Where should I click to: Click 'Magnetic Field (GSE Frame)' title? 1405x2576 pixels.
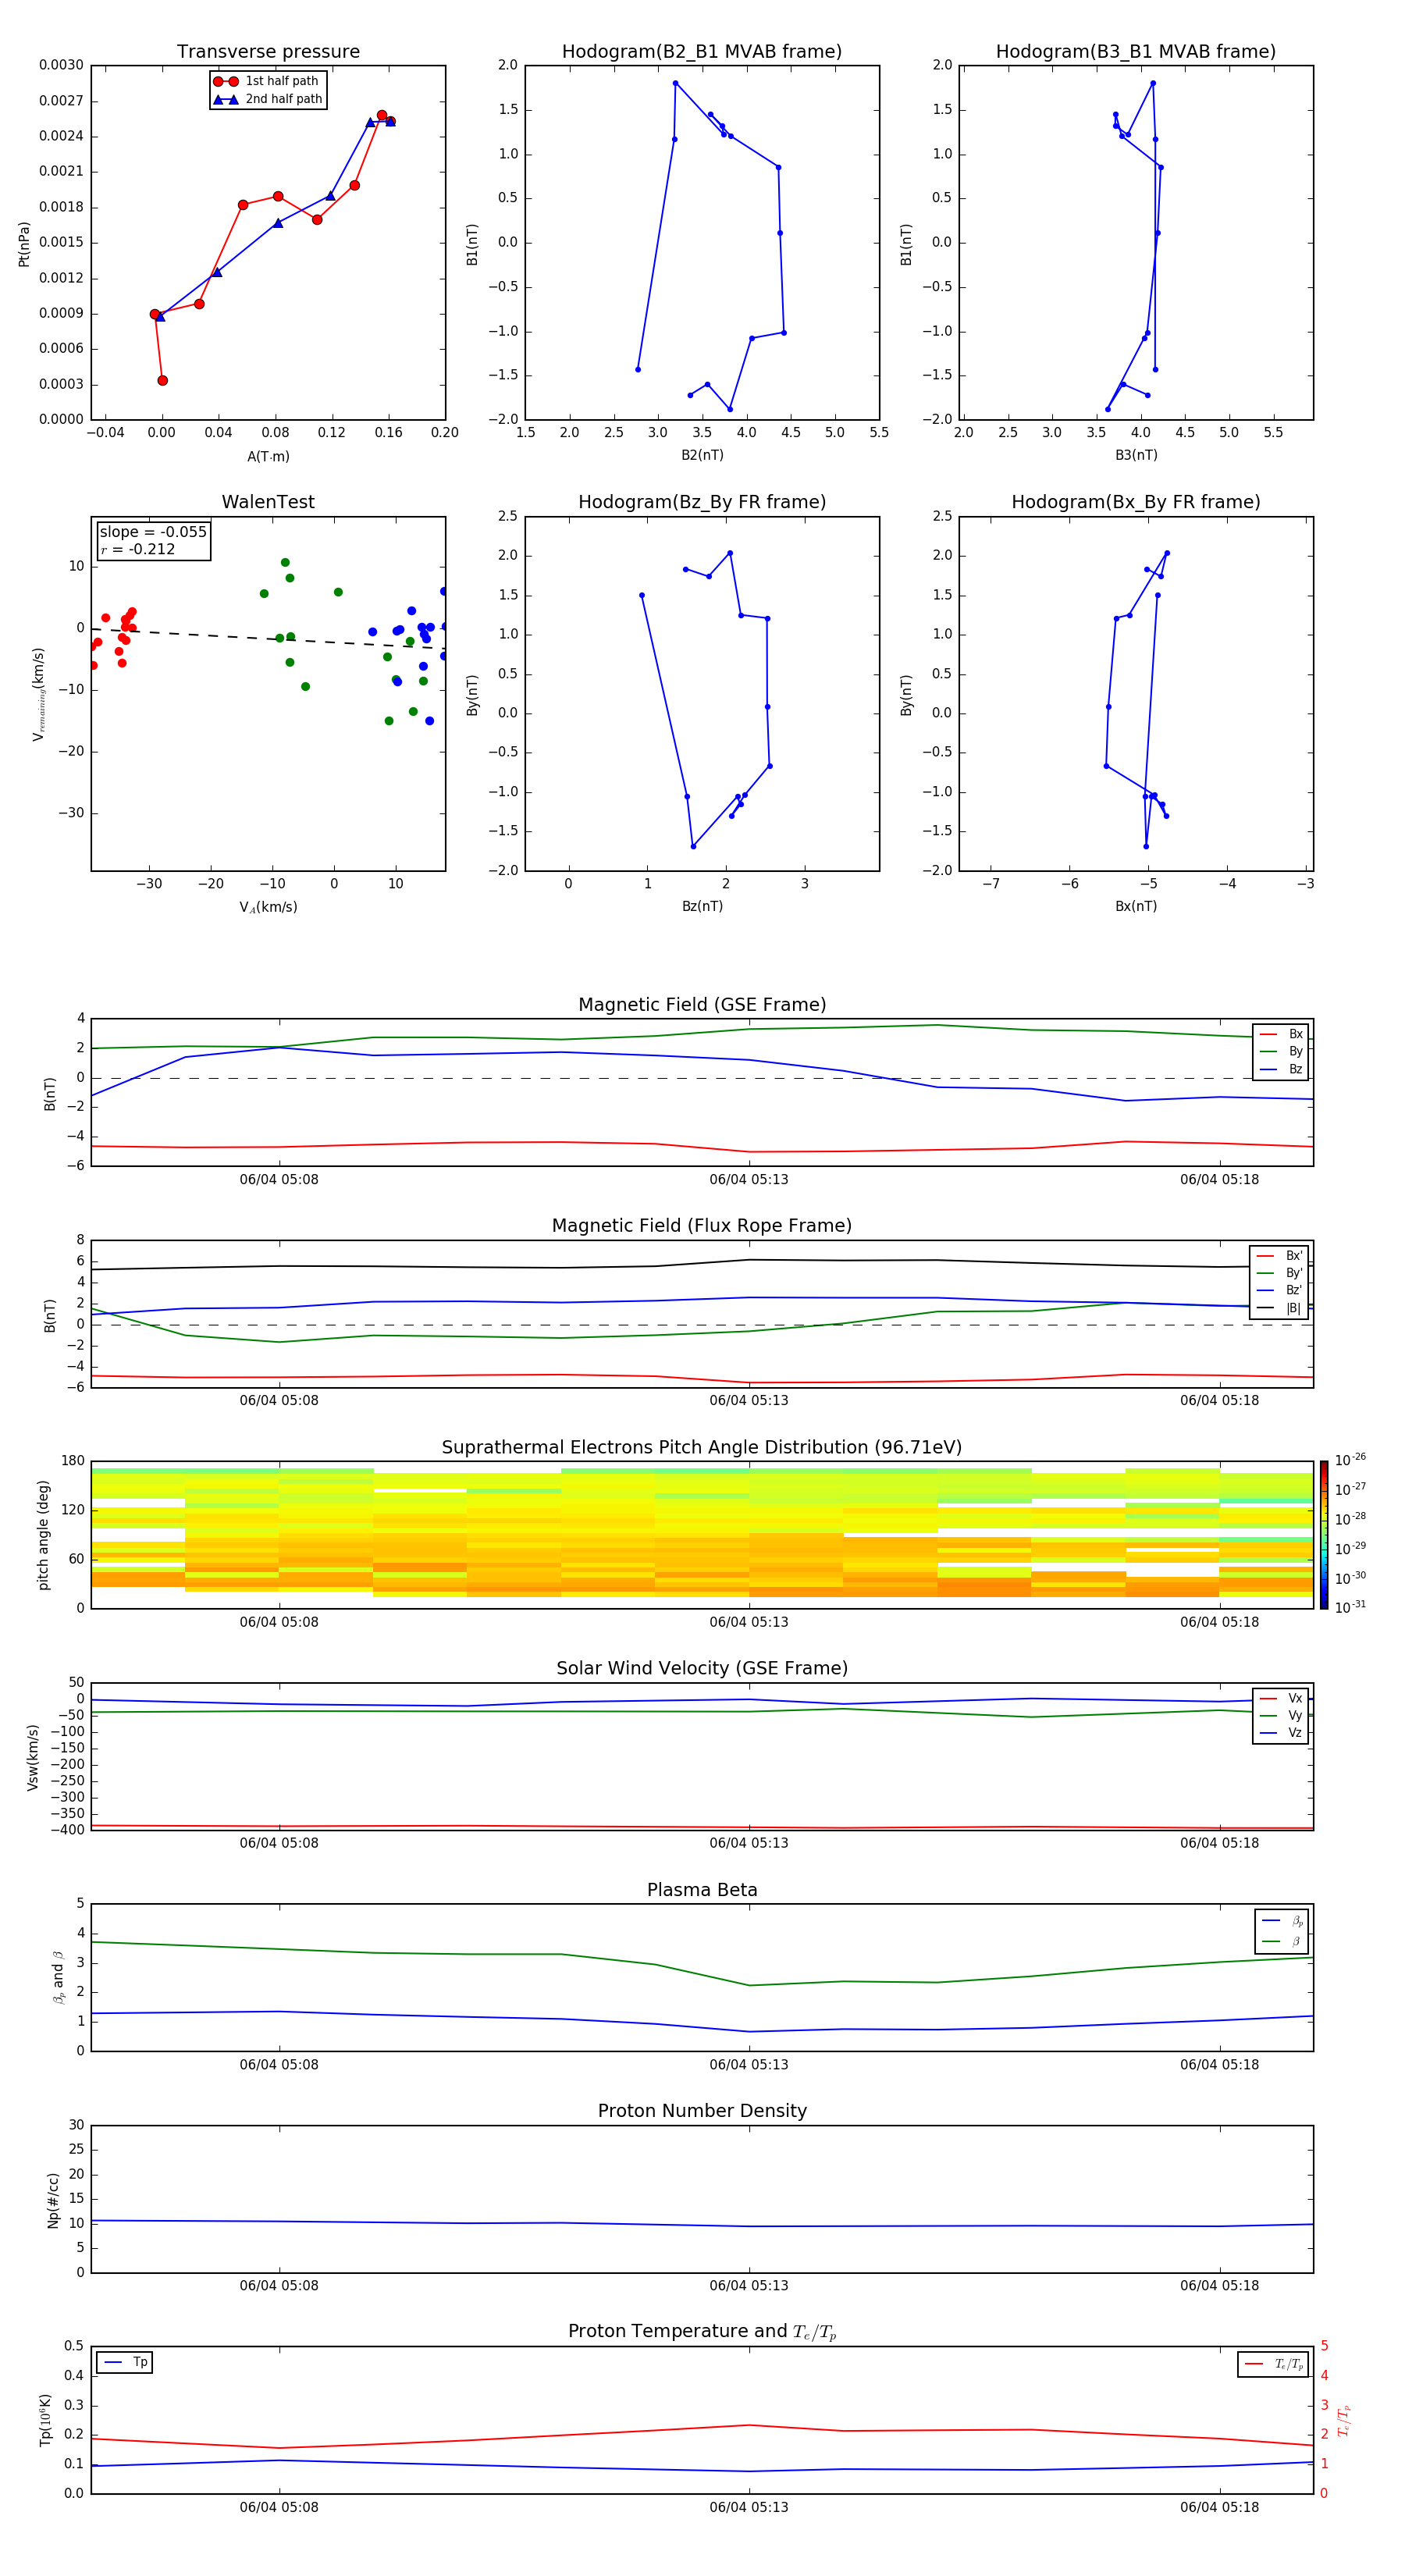tap(702, 1005)
